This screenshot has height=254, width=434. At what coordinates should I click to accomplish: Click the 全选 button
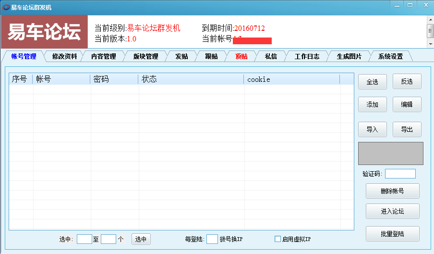372,81
